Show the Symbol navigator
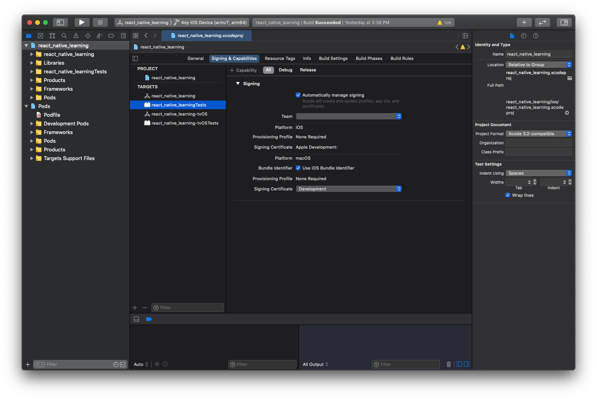Viewport: 597px width, 399px height. (52, 35)
